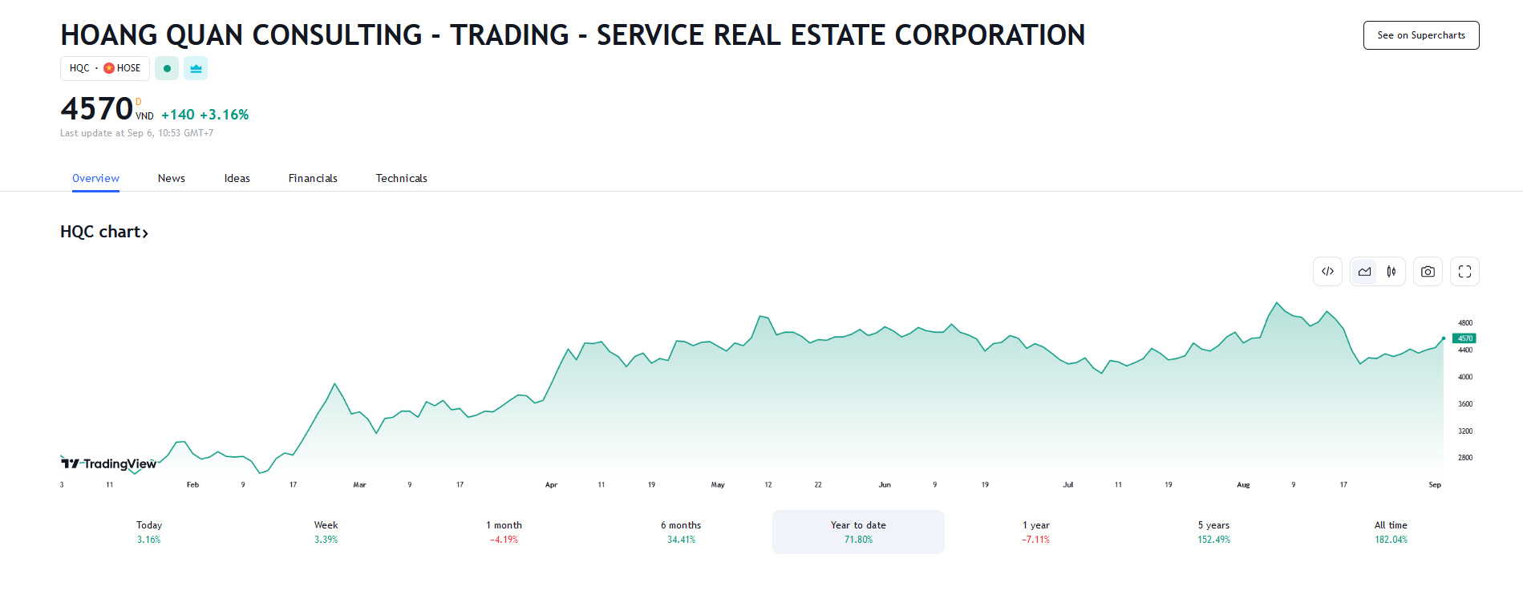Select the 5 years performance range
This screenshot has height=595, width=1523.
pos(1213,532)
